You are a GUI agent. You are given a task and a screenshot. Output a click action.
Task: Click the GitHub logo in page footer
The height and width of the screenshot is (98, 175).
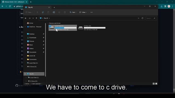[17, 85]
